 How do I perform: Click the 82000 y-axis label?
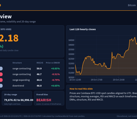[x=71, y=63]
